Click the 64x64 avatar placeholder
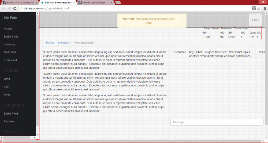This screenshot has height=143, width=268. 255,20
